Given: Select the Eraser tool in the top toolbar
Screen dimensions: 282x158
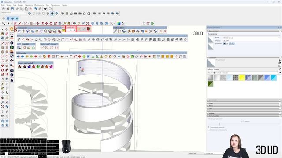Looking at the screenshot, I should (15, 23).
